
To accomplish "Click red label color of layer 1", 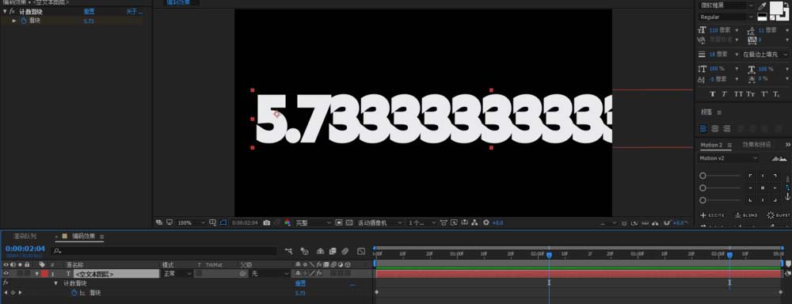I will (44, 274).
